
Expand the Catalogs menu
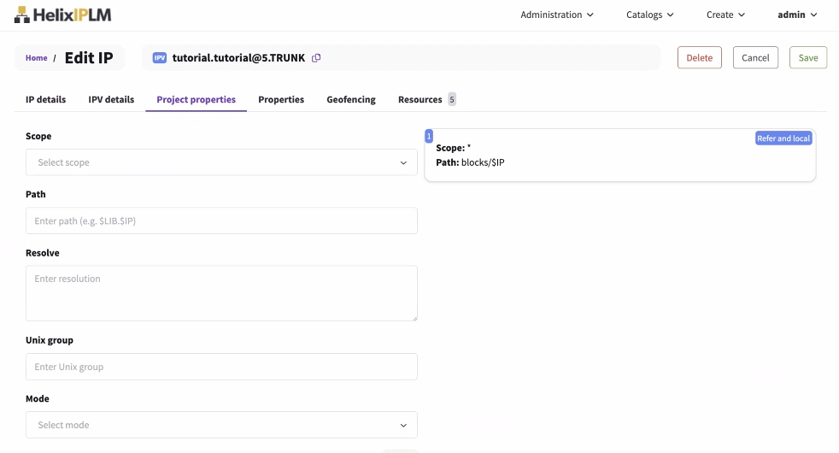(x=649, y=15)
